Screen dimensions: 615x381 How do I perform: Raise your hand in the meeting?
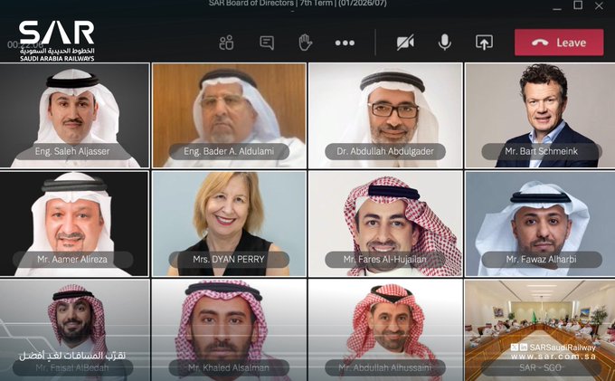tap(306, 43)
